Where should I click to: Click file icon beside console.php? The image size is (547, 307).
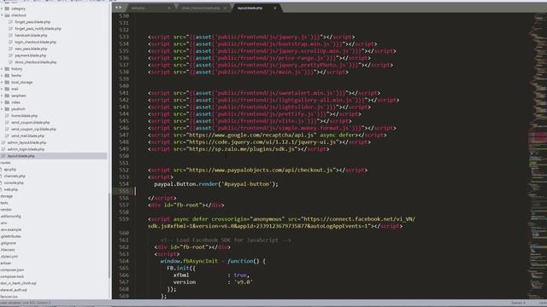click(2, 182)
